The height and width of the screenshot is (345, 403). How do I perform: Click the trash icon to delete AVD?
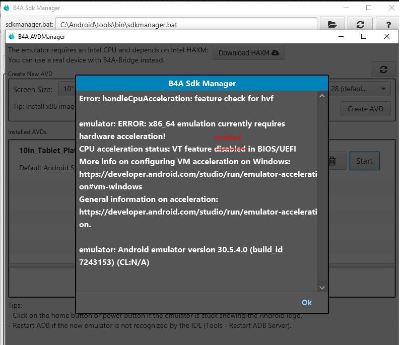point(332,161)
